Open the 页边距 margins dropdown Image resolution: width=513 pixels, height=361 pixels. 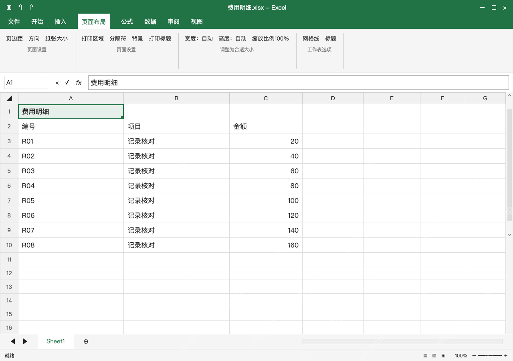point(14,39)
